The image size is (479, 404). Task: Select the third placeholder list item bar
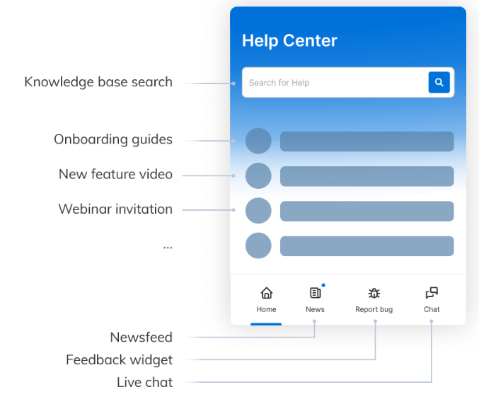coord(367,211)
